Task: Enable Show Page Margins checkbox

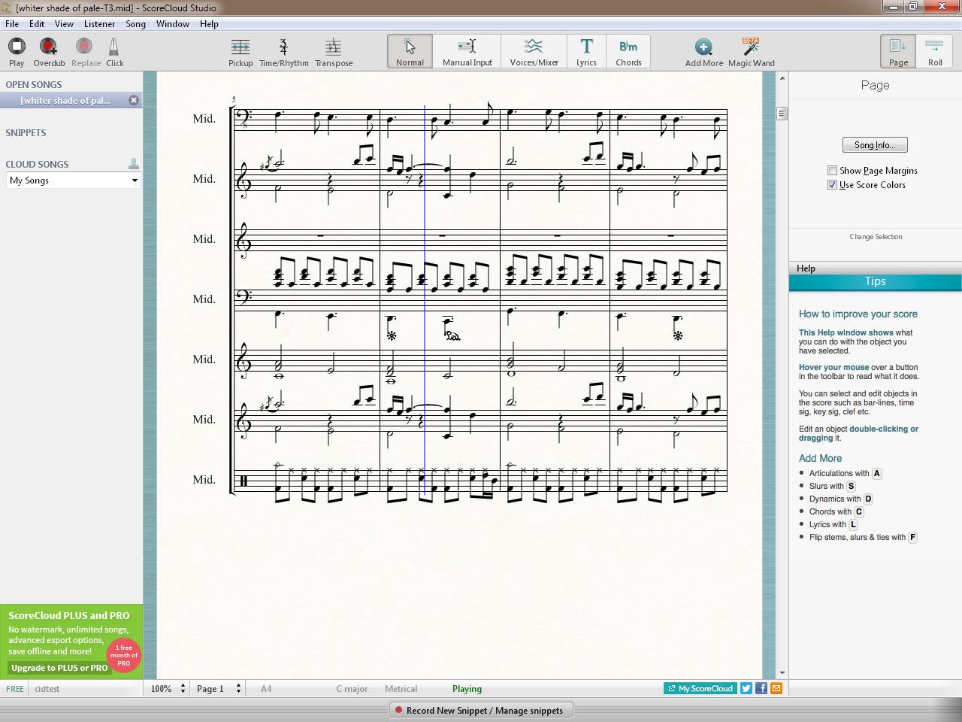Action: 832,171
